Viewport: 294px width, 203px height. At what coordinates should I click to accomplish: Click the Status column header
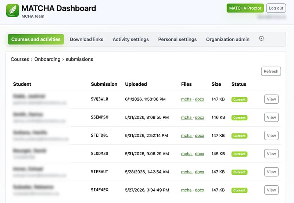pos(239,84)
